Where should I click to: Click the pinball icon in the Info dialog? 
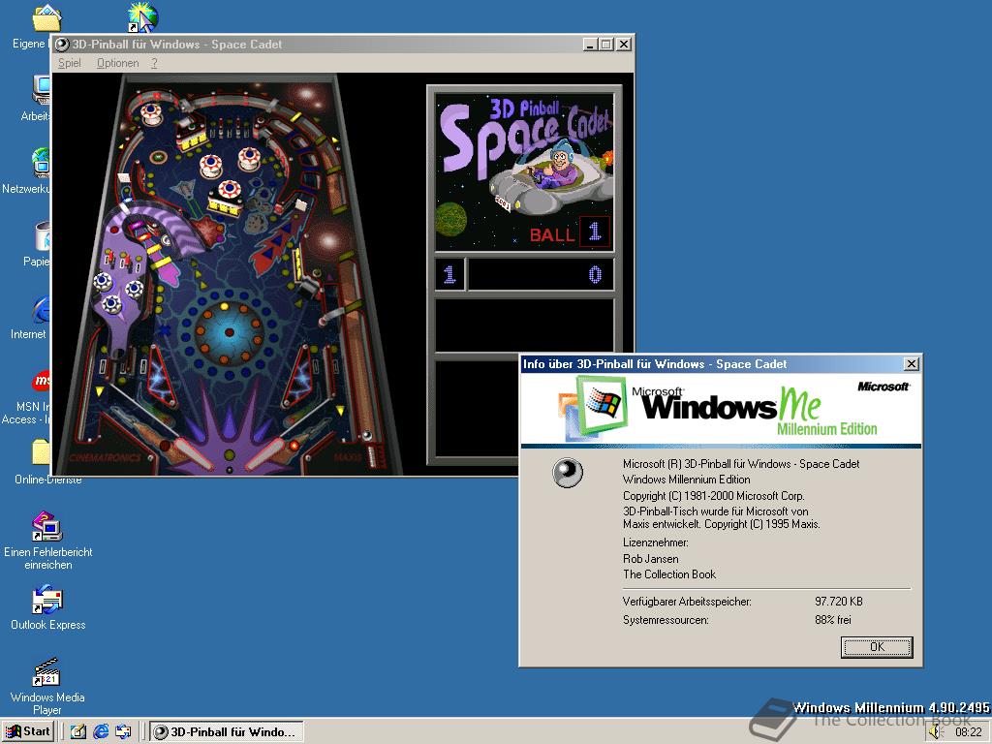coord(568,473)
